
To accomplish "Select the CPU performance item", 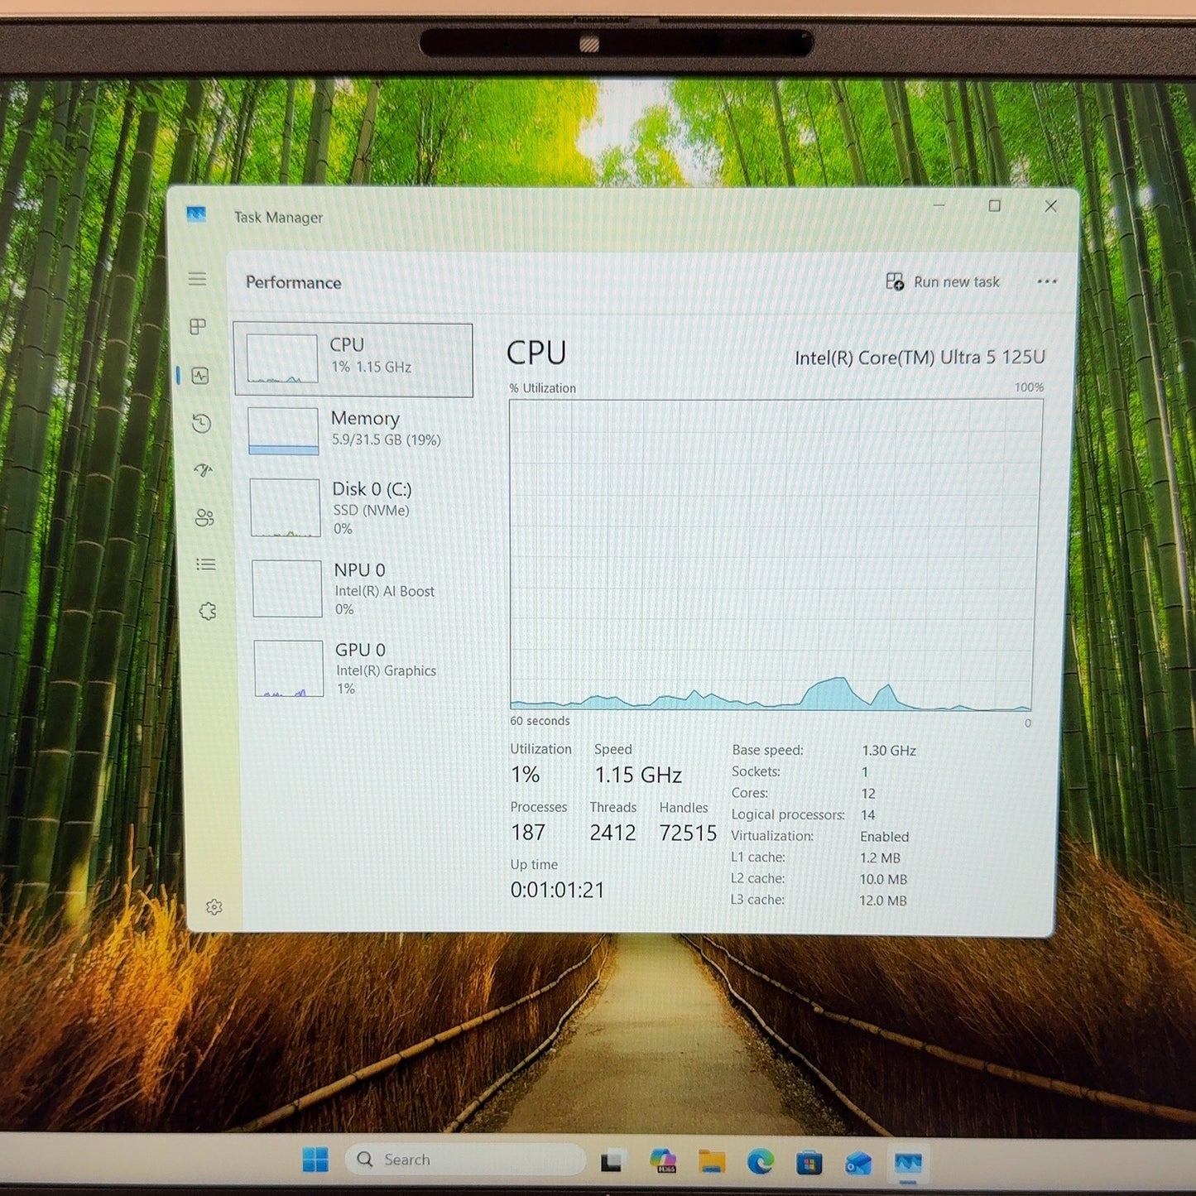I will pos(353,359).
